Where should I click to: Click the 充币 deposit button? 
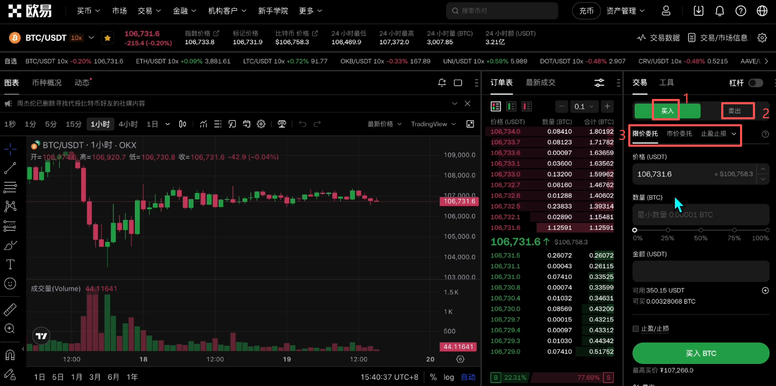click(586, 11)
